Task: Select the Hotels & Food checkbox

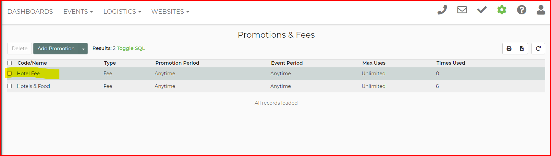Action: coord(10,86)
